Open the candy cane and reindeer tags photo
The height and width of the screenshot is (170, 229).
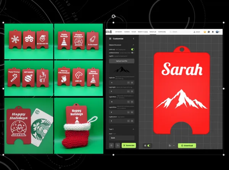pyautogui.click(x=29, y=78)
